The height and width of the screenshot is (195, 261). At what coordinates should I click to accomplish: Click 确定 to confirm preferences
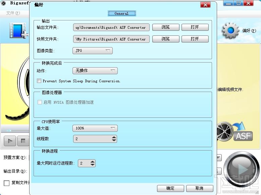(170, 188)
